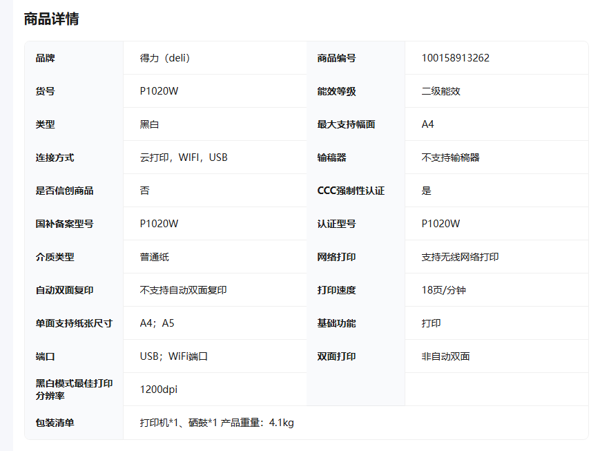
Task: Click the 是 value for CCC认证
Action: coord(426,191)
